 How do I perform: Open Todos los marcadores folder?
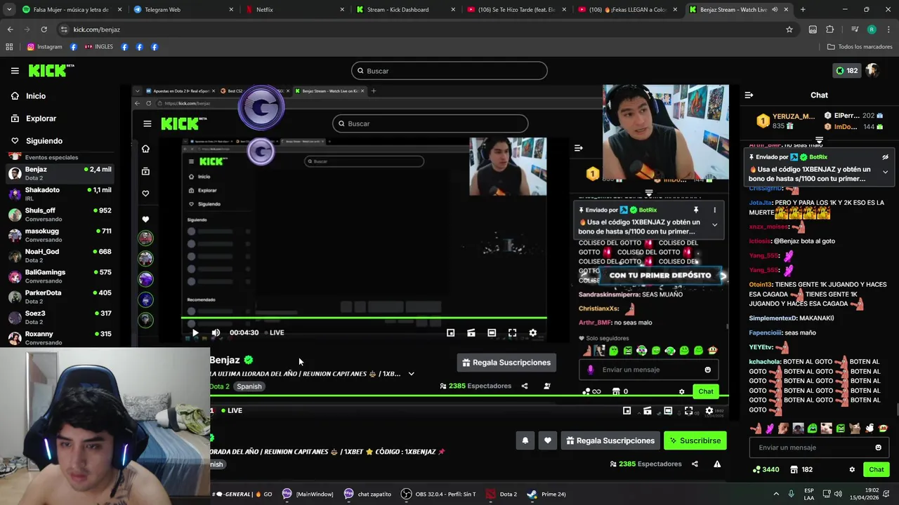point(860,47)
